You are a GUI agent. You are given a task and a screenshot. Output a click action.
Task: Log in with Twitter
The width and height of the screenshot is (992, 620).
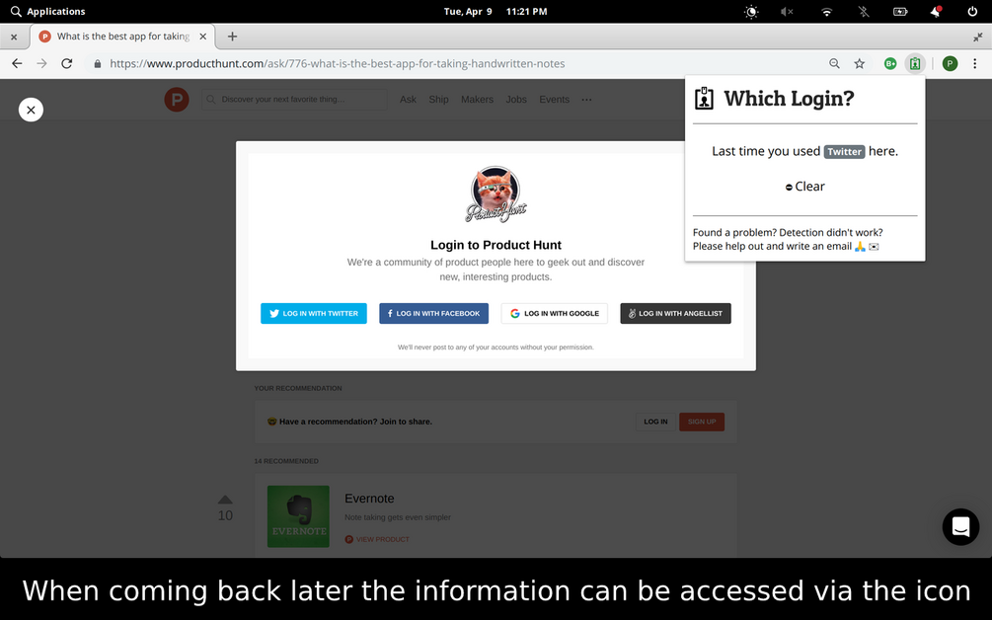(x=314, y=313)
